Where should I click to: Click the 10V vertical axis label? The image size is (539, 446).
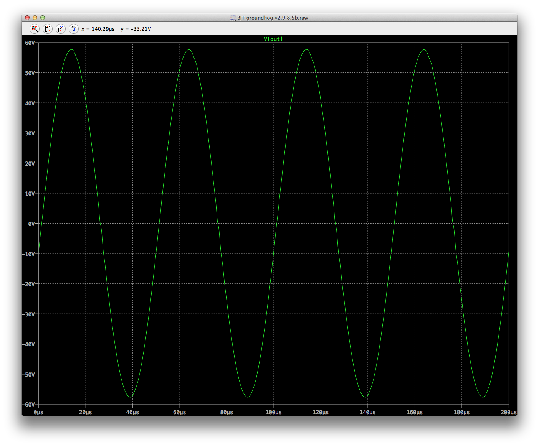pos(30,193)
